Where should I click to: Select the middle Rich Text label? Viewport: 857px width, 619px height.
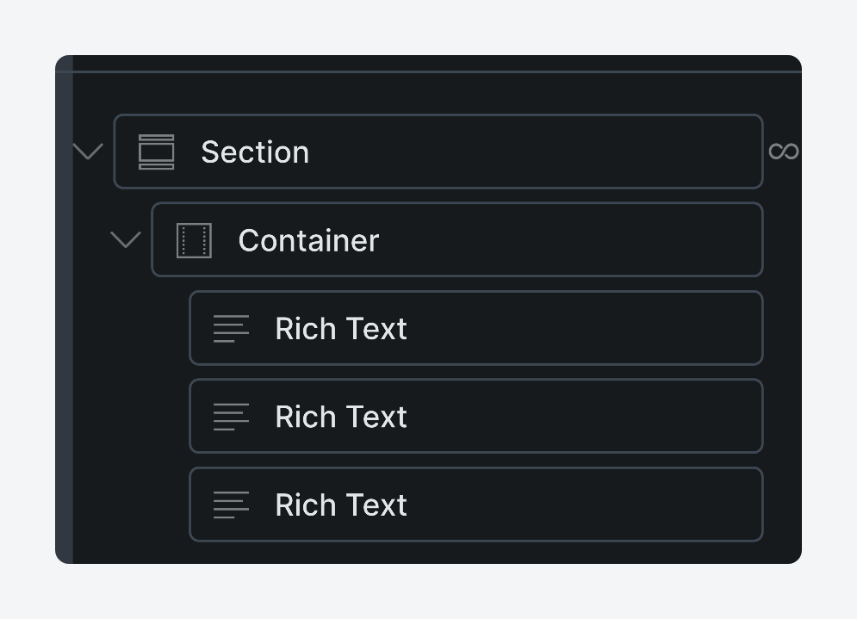tap(341, 417)
